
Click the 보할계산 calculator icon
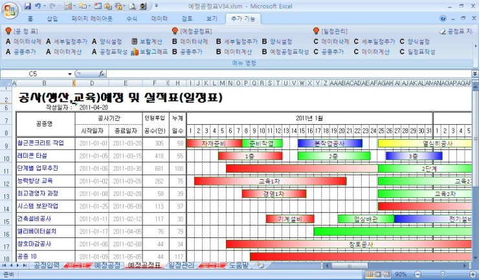[135, 41]
